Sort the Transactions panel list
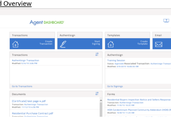This screenshot has width=171, height=129. (97, 54)
